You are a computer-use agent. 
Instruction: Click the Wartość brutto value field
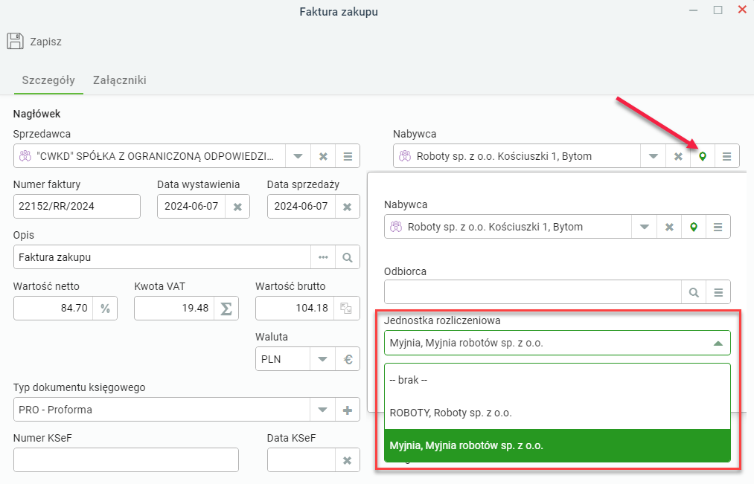tap(295, 309)
